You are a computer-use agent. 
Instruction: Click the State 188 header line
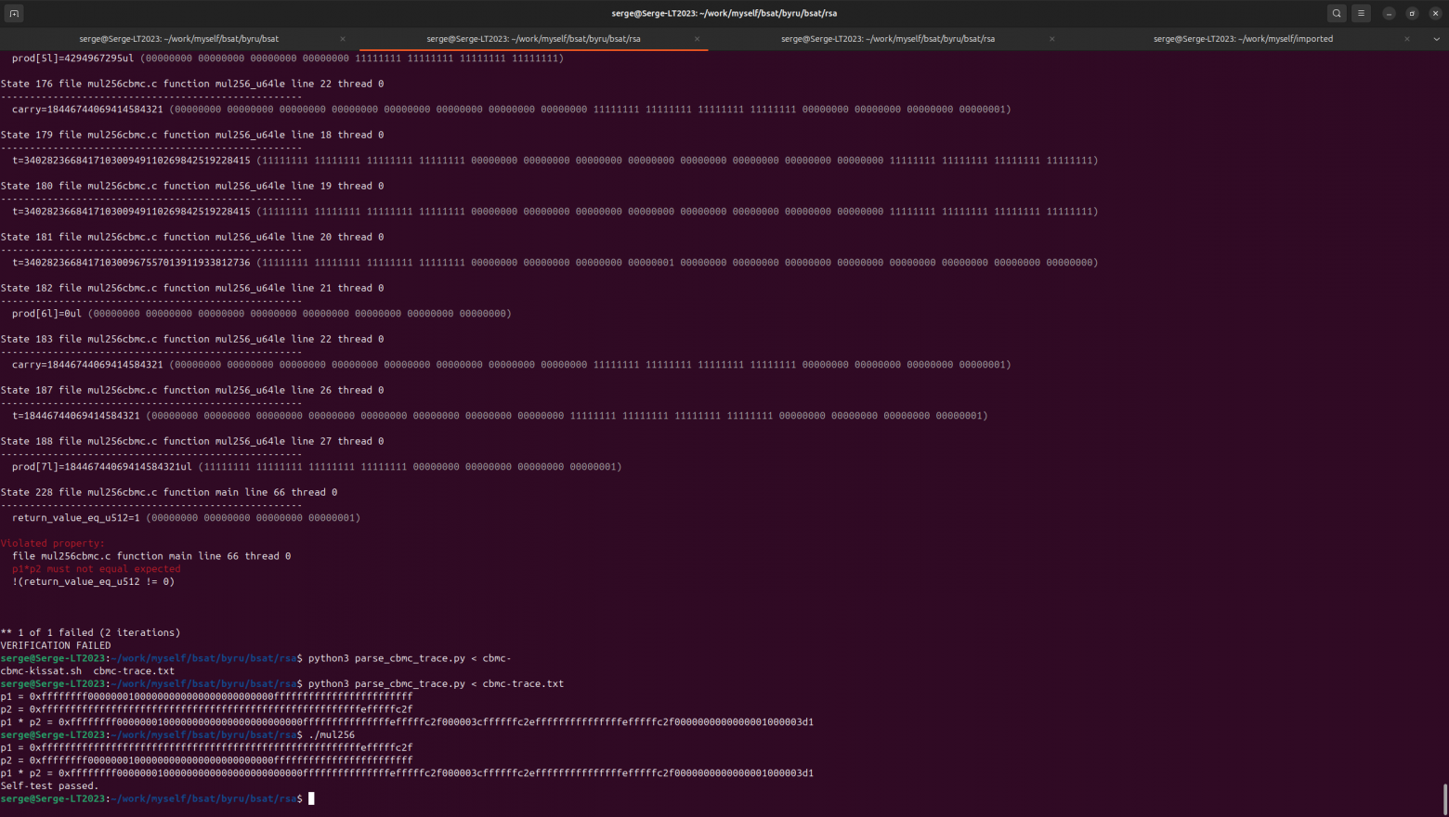tap(192, 441)
